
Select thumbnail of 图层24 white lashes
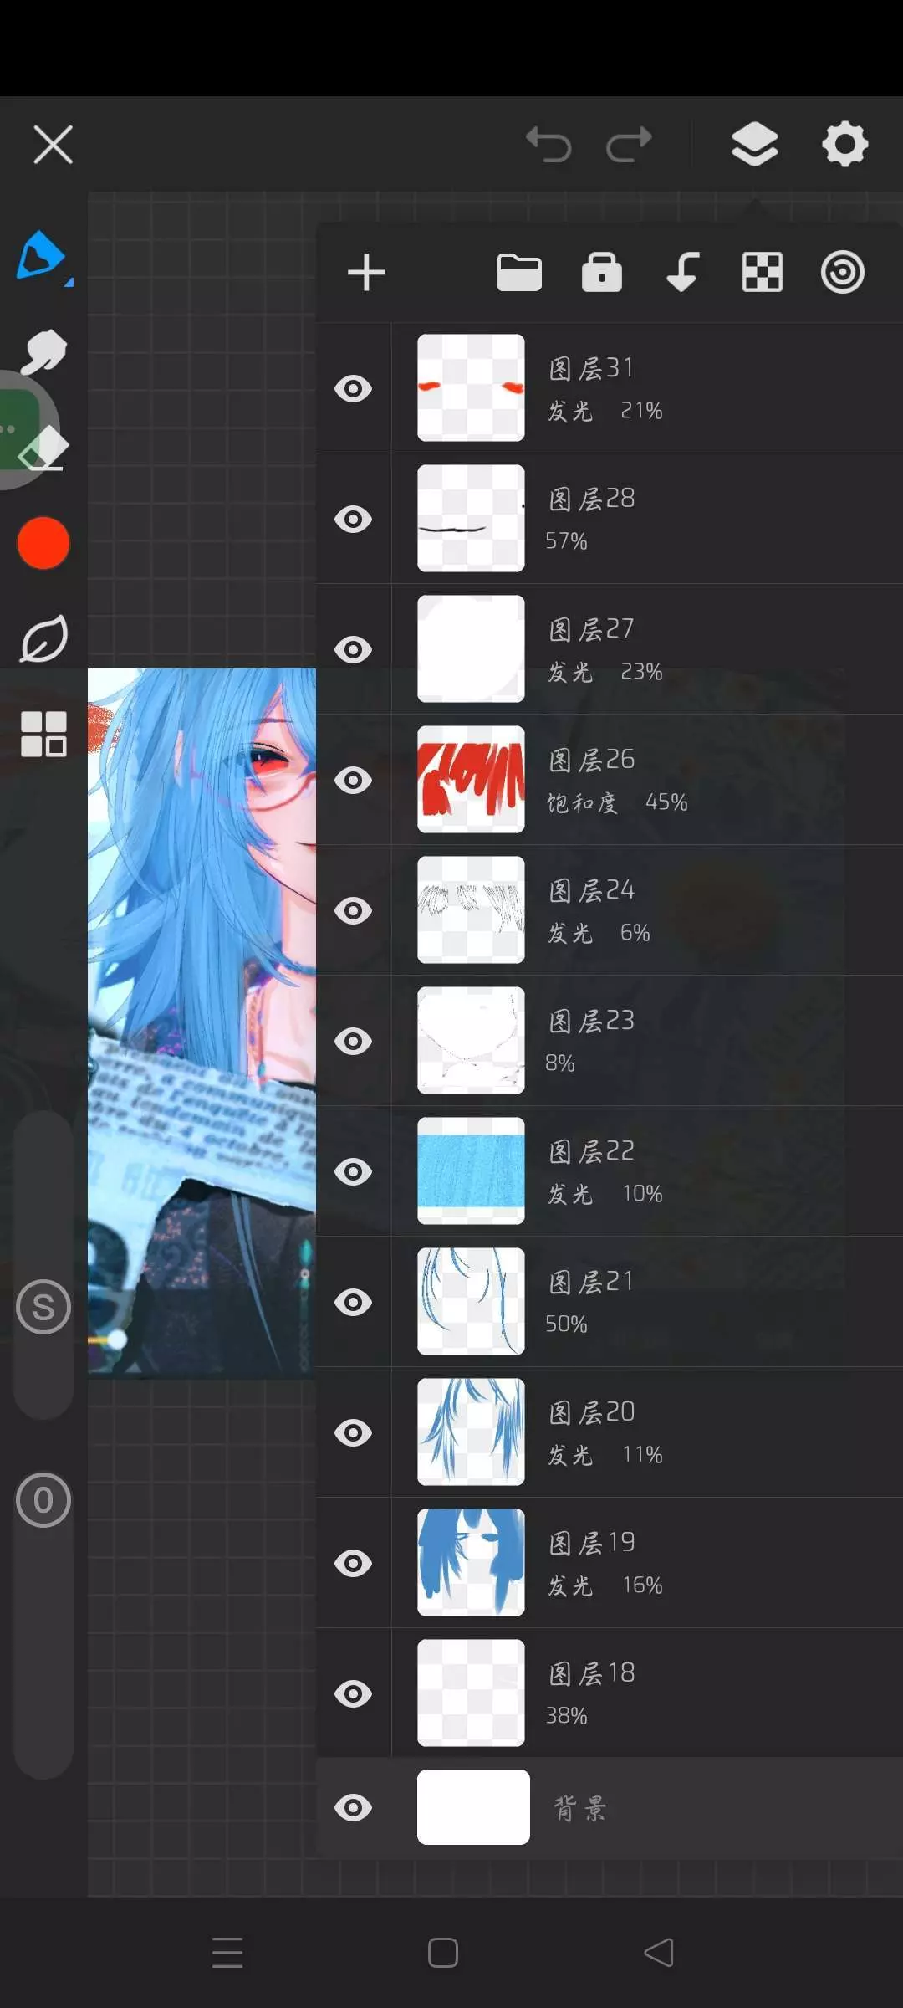click(471, 909)
